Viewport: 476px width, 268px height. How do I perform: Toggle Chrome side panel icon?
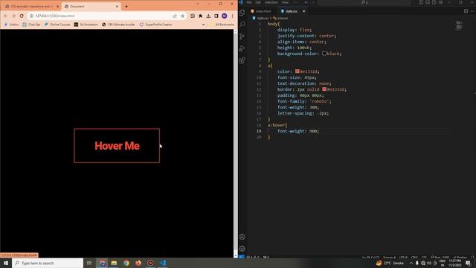216,16
